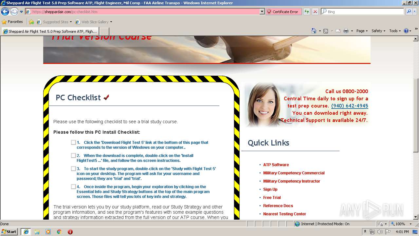
Task: Expand the Print options dropdown arrow
Action: [x=352, y=31]
